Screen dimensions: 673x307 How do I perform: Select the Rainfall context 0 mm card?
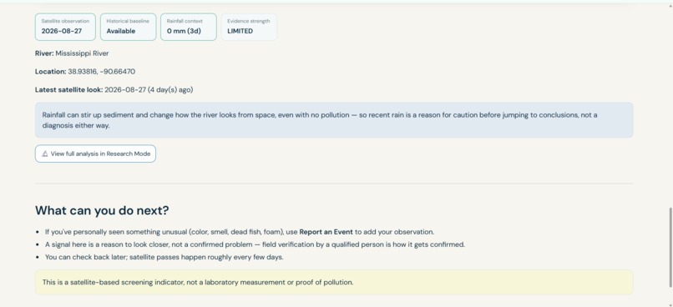coord(189,27)
